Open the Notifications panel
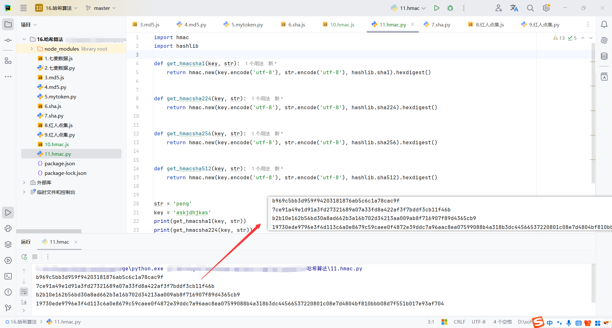Viewport: 612px width, 328px height. [604, 25]
